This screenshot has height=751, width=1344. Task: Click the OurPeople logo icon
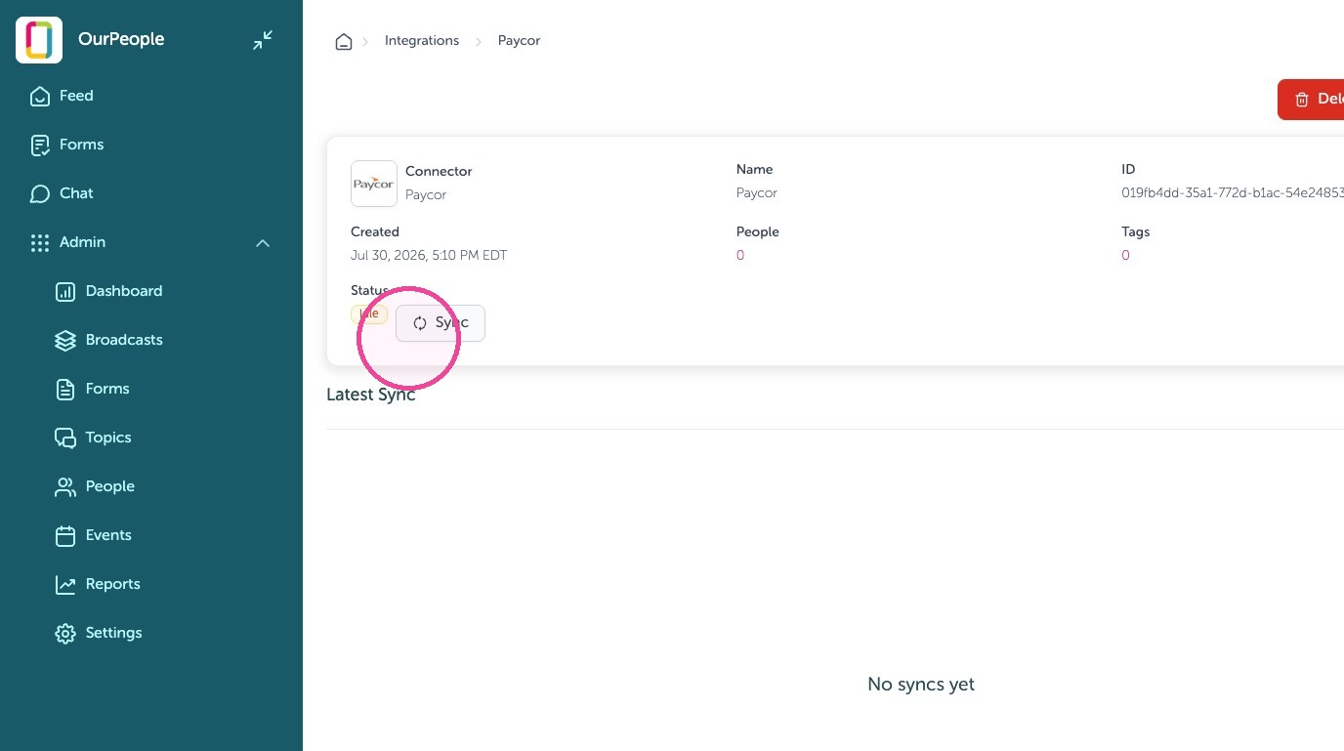[39, 40]
